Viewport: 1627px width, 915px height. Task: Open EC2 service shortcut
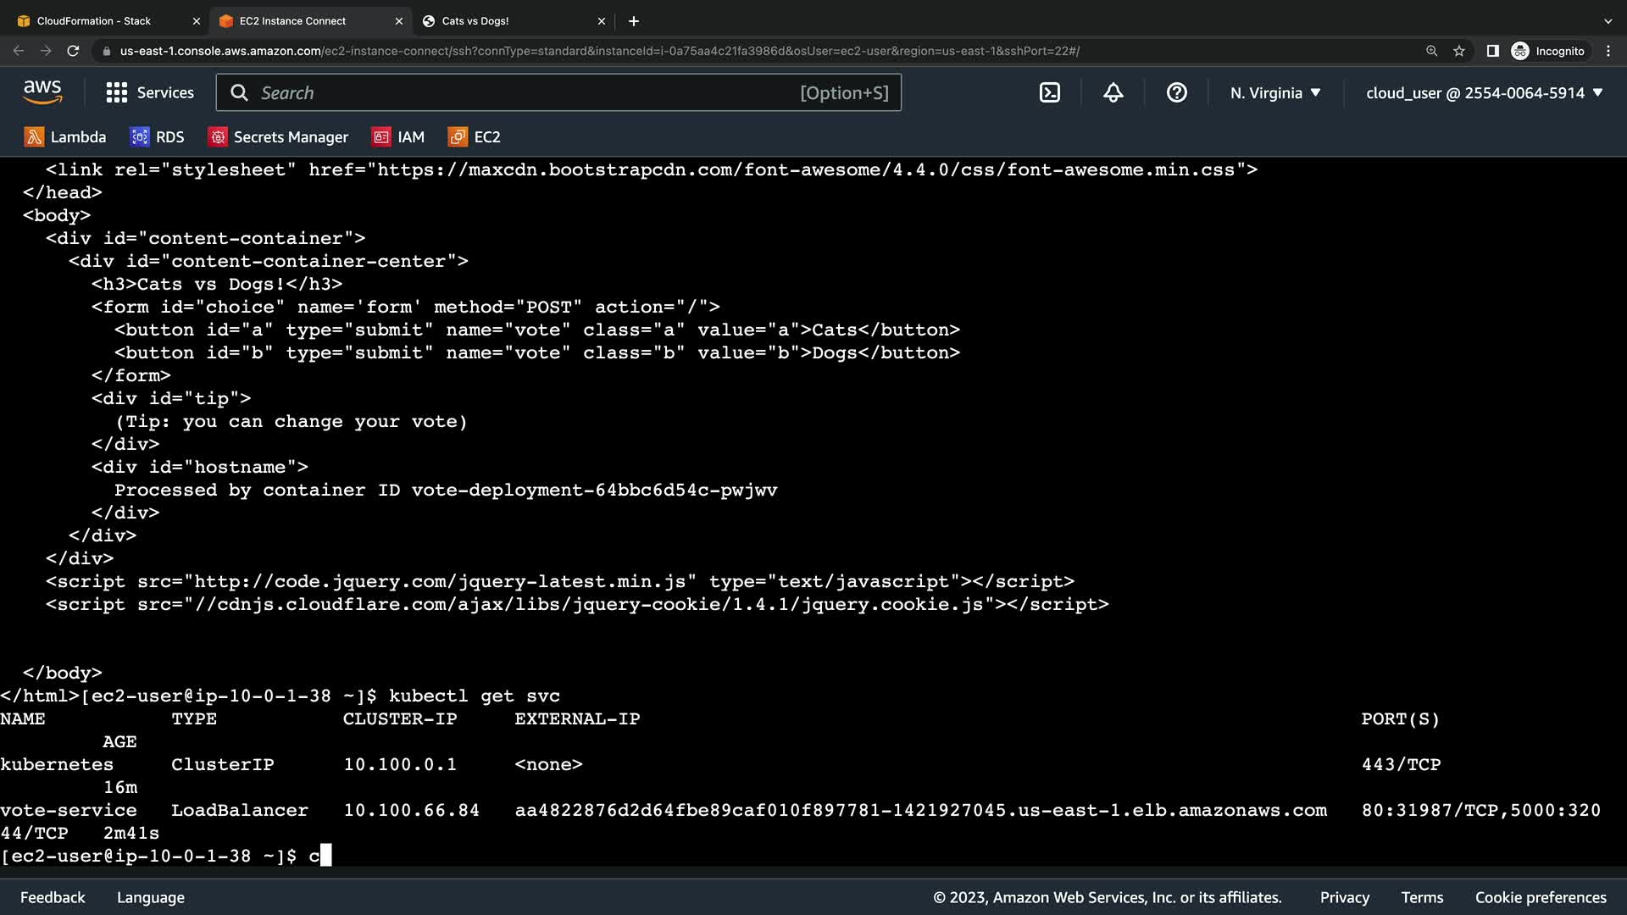[474, 137]
